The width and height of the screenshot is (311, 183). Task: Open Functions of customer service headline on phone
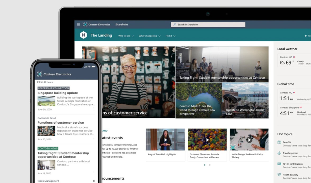click(x=61, y=123)
